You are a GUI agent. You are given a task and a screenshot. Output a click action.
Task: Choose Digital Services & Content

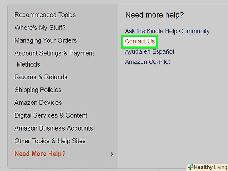[x=51, y=115]
